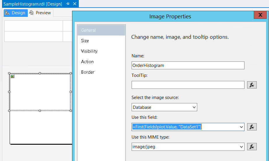Open expression editor for Use this field

(252, 127)
